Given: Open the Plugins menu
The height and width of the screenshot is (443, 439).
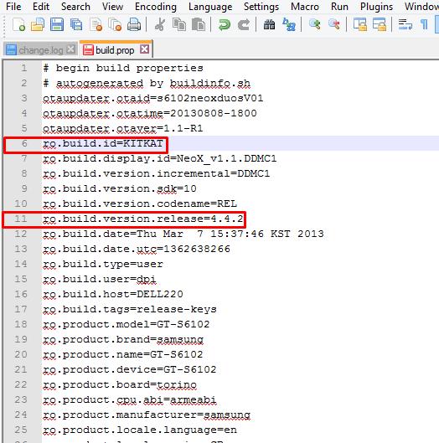Looking at the screenshot, I should tap(376, 6).
